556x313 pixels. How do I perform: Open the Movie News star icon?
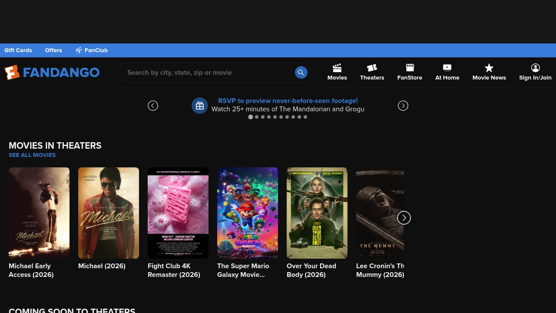tap(489, 68)
